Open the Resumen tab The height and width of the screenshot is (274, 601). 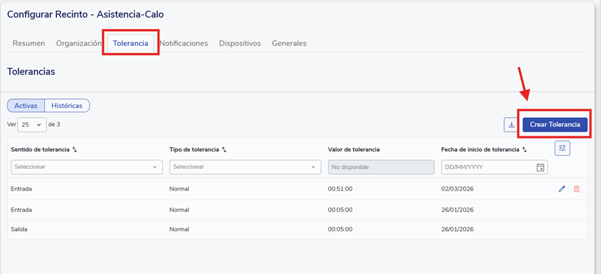tap(28, 43)
